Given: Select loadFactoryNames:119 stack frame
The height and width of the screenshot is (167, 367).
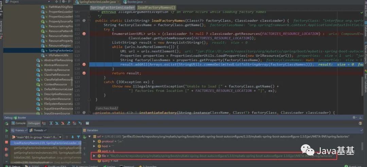Looking at the screenshot, I should [46, 143].
